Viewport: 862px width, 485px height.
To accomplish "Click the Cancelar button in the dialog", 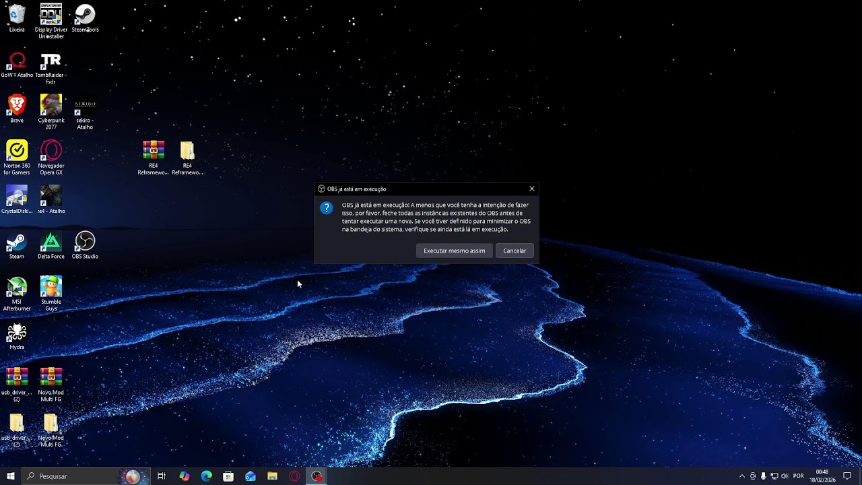I will tap(515, 251).
